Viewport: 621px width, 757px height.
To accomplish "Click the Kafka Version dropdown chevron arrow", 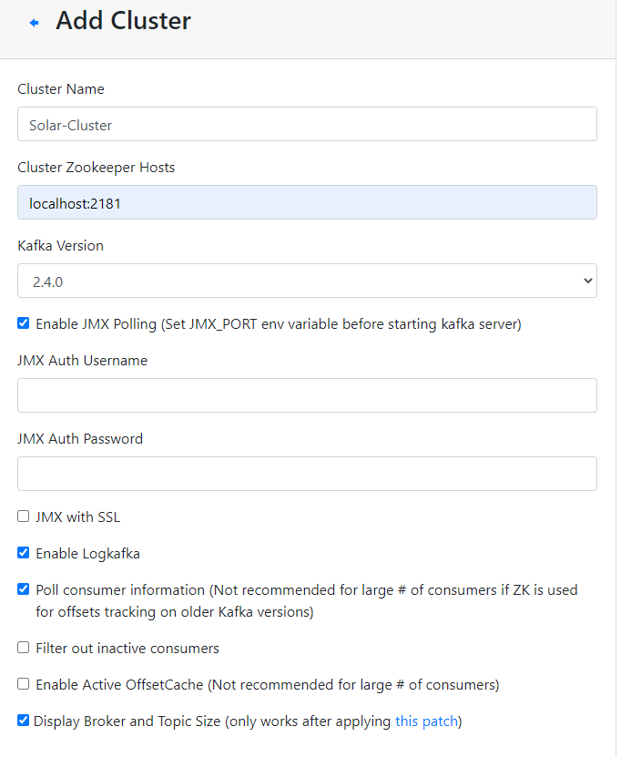I will [x=587, y=281].
